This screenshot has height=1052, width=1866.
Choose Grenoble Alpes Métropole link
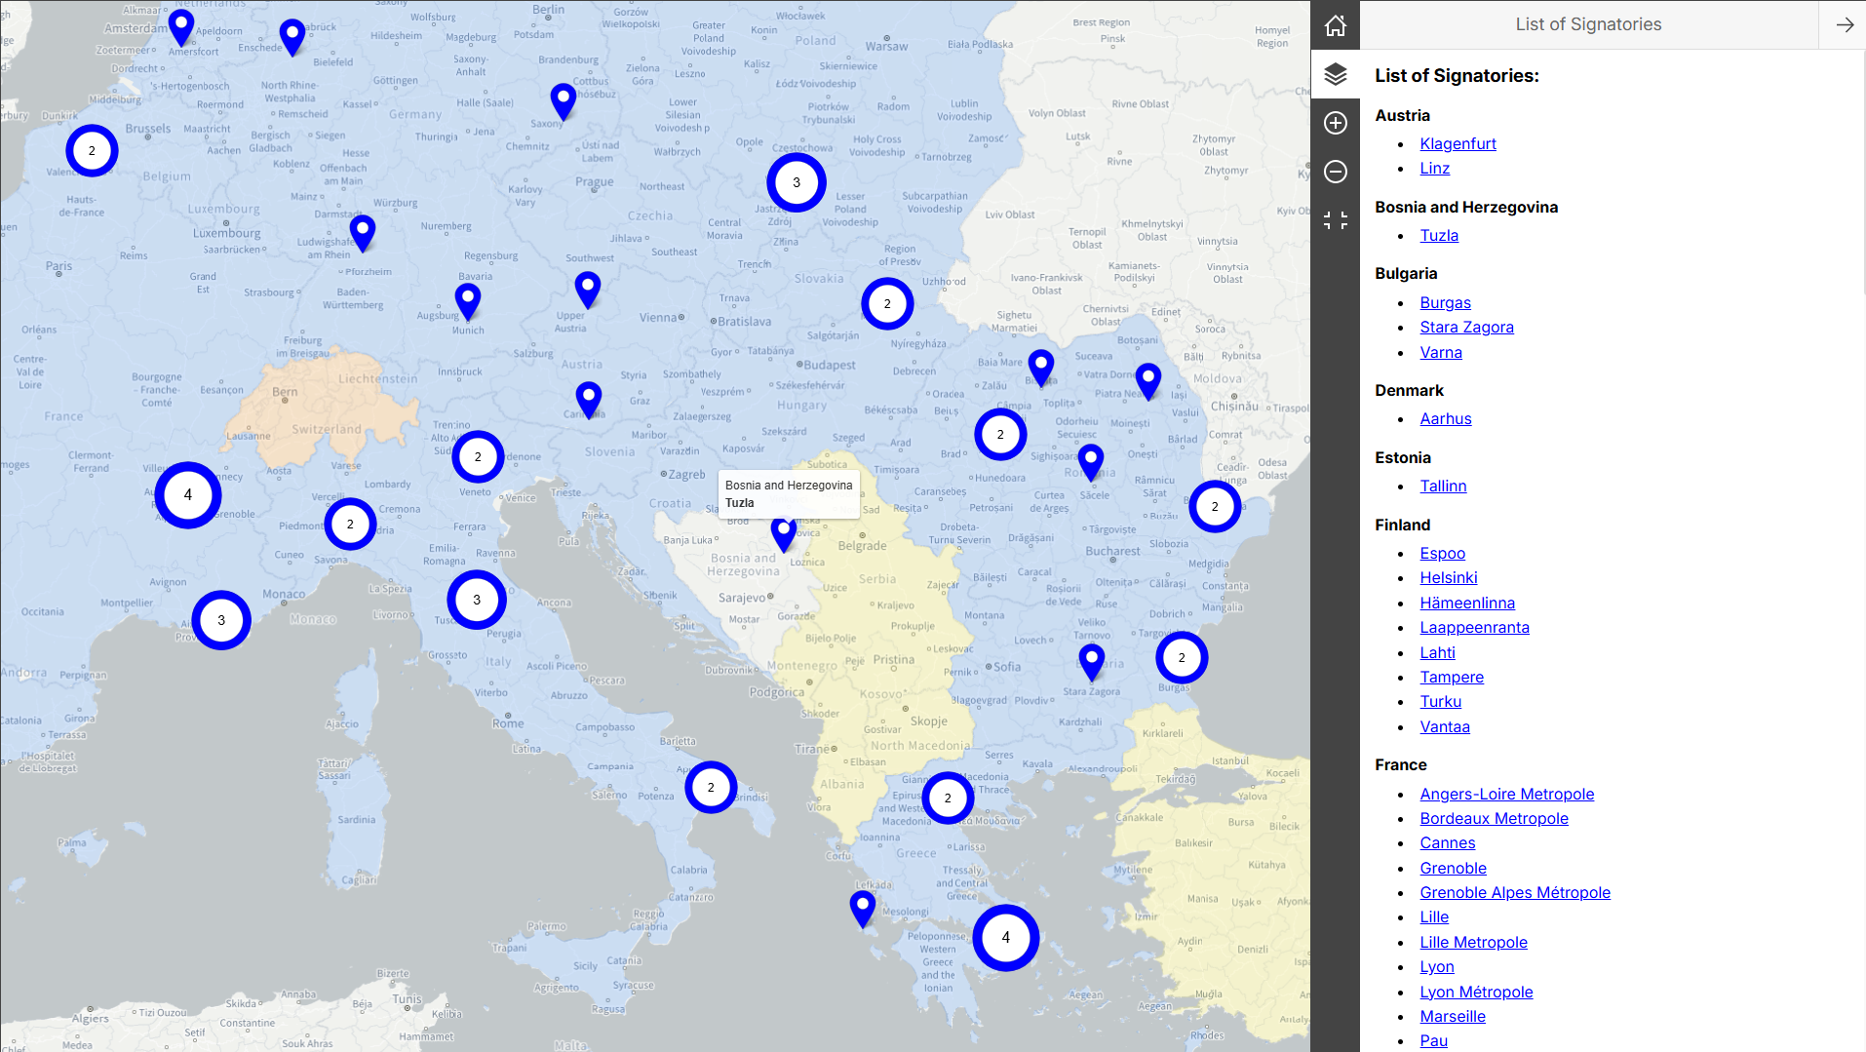(1514, 892)
